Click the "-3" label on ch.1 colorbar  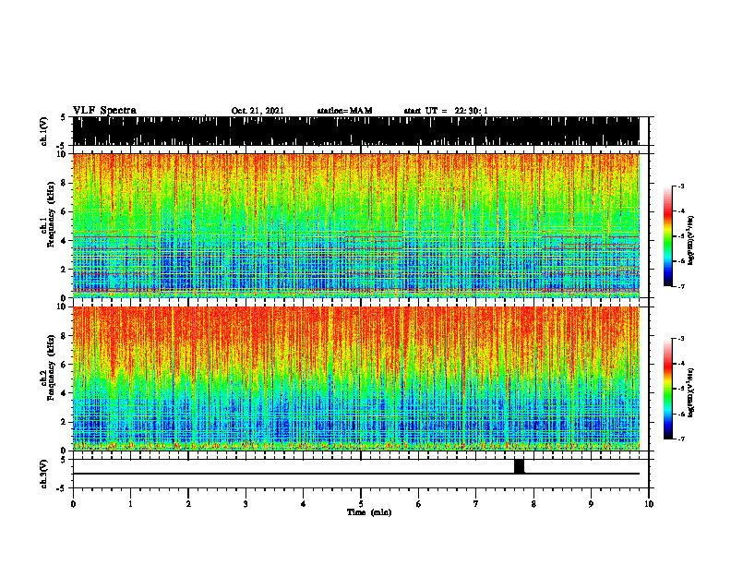(681, 186)
